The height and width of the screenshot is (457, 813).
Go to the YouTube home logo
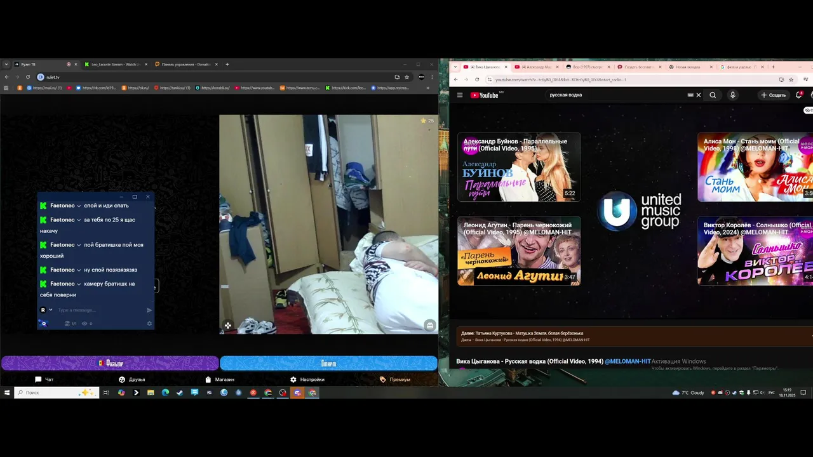(x=485, y=95)
